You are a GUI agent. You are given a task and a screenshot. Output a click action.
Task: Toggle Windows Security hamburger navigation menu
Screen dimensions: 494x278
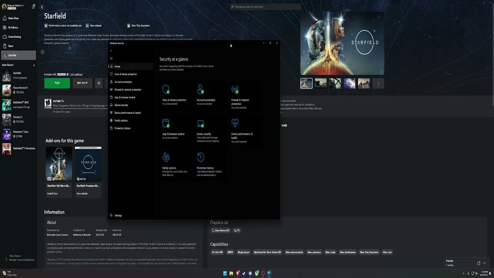point(111,58)
